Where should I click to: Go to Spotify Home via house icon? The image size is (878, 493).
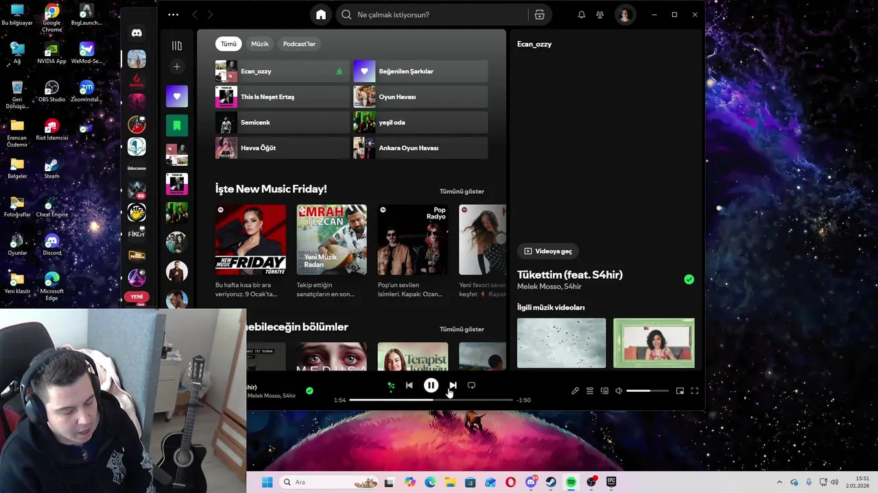tap(321, 14)
